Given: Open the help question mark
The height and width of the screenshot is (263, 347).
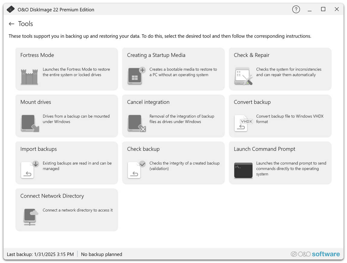Looking at the screenshot, I should coord(296,9).
